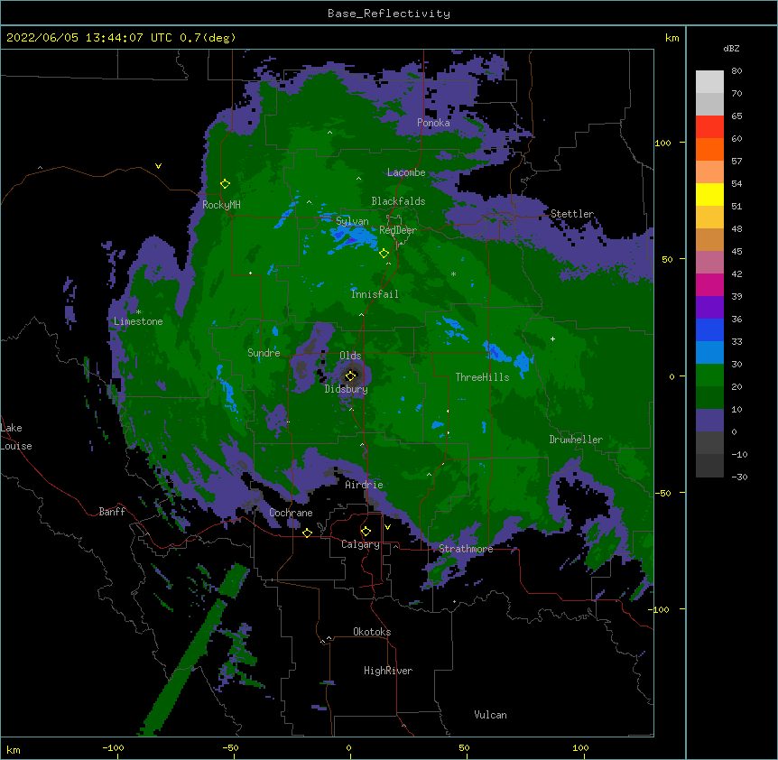Click the Lacombe city label
The image size is (778, 760).
(406, 172)
